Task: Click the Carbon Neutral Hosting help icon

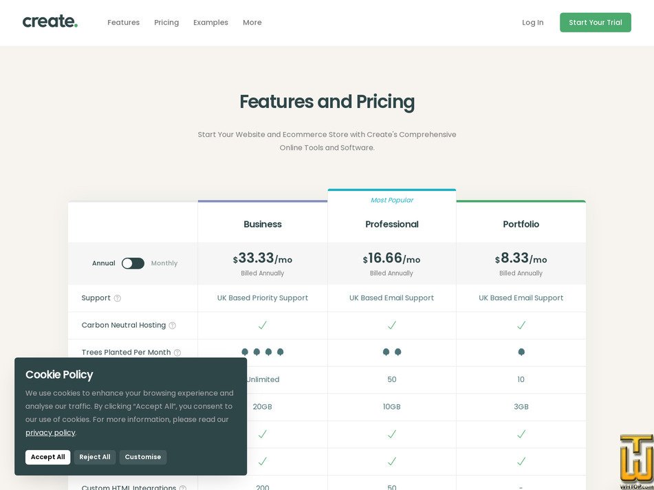Action: click(x=172, y=326)
